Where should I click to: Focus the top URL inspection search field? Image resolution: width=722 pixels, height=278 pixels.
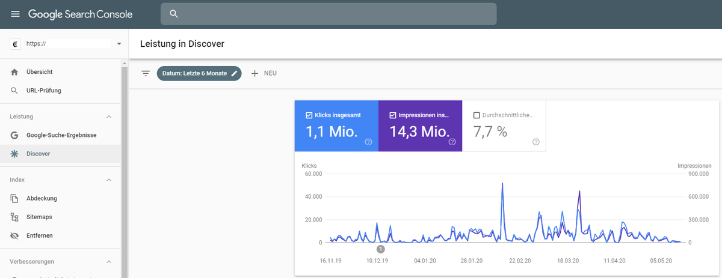pos(329,14)
